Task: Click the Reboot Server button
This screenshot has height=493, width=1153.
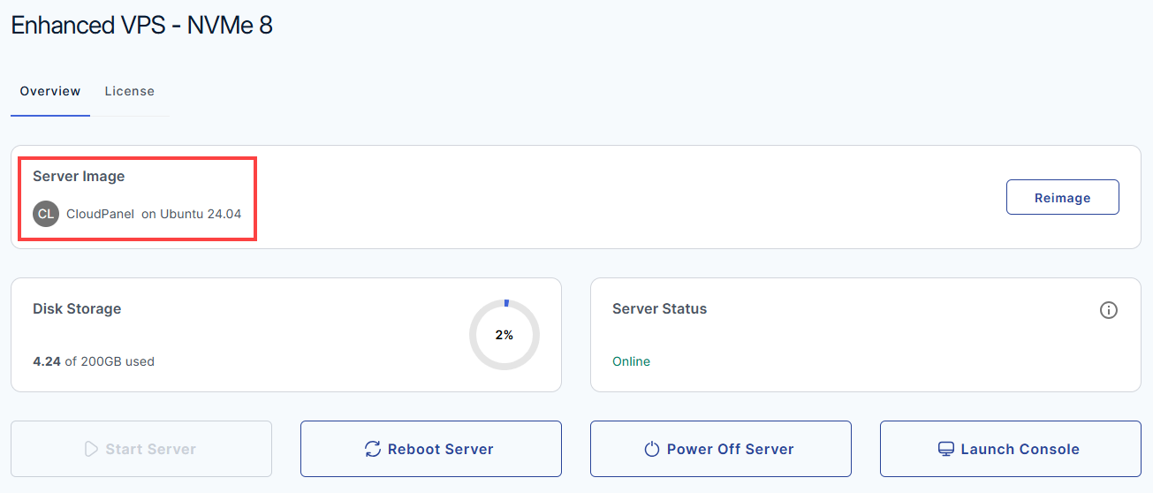Action: (431, 449)
